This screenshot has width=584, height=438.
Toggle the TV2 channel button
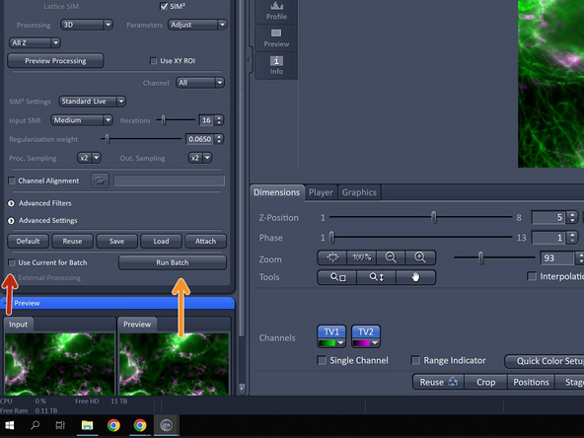pos(366,331)
